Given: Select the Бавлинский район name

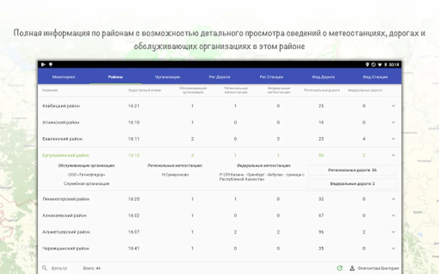Looking at the screenshot, I should click(x=62, y=139).
